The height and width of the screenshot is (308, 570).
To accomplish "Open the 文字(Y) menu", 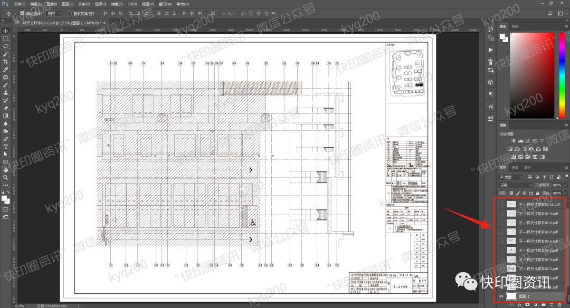I will 84,4.
